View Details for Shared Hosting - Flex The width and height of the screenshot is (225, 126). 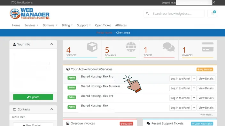pyautogui.click(x=206, y=108)
